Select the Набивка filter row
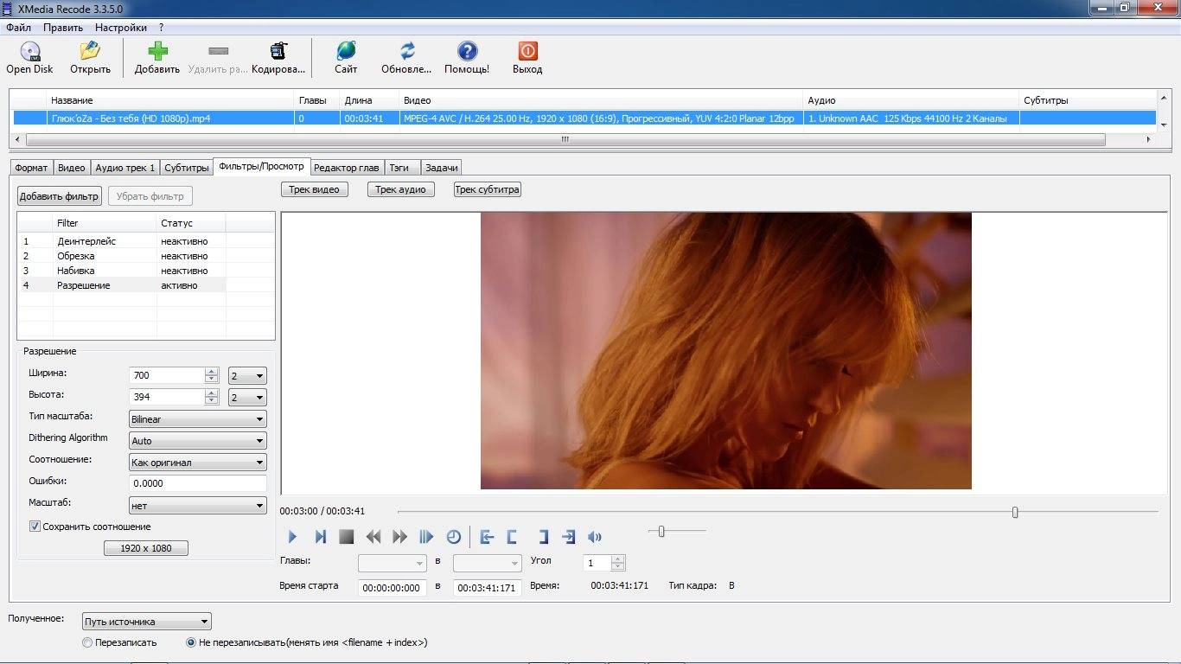This screenshot has width=1181, height=664. (x=121, y=271)
